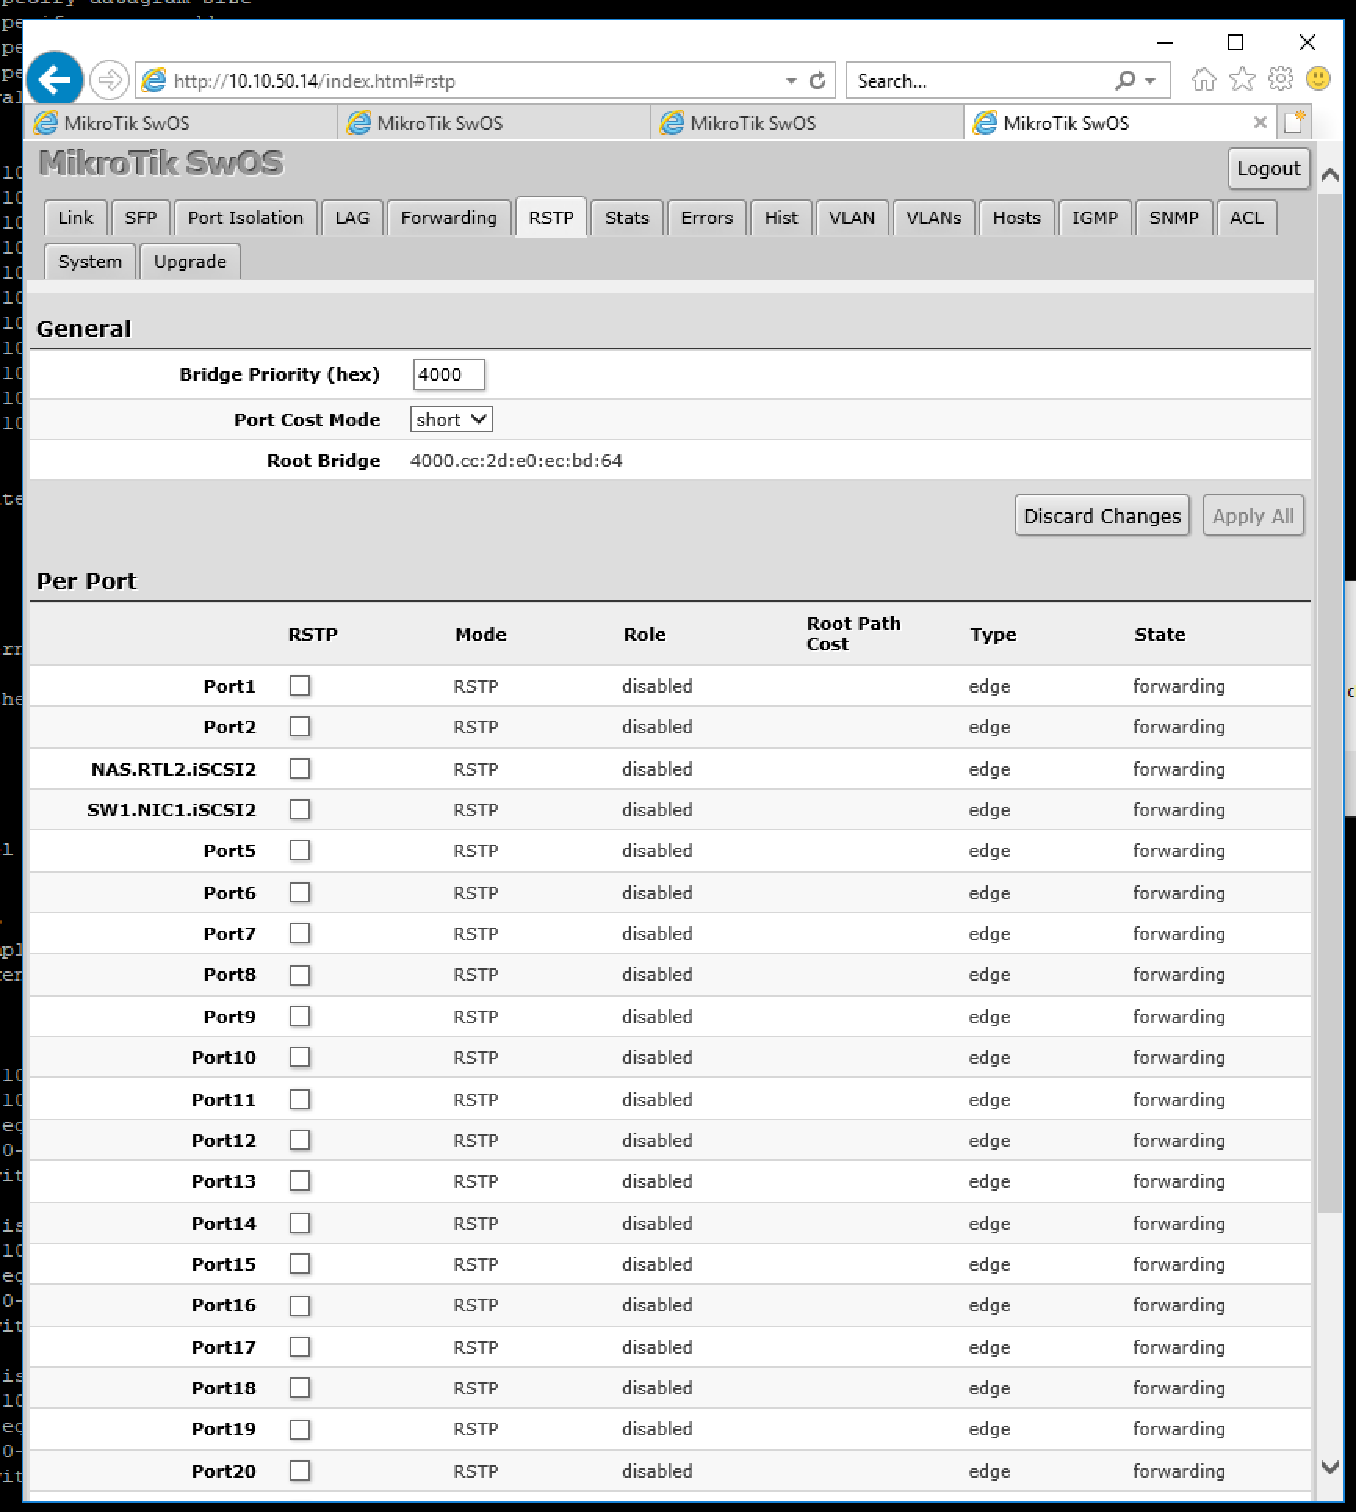Screen dimensions: 1356x1512
Task: Enable RSTP checkbox for Port13
Action: tap(300, 1181)
